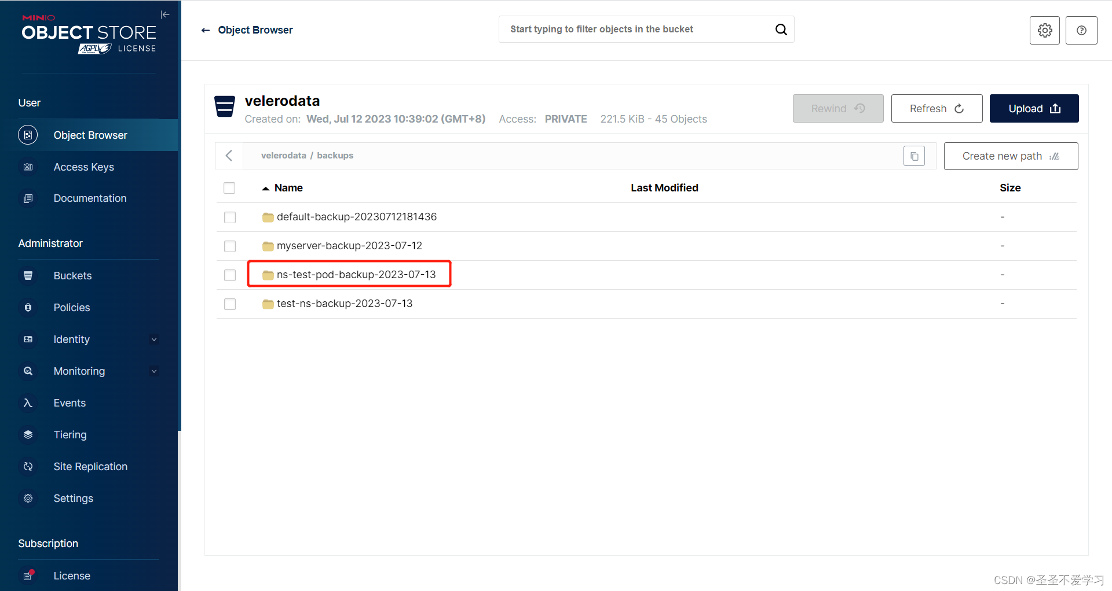1112x591 pixels.
Task: Open folder ns-test-pod-backup-2023-07-13
Action: point(356,275)
